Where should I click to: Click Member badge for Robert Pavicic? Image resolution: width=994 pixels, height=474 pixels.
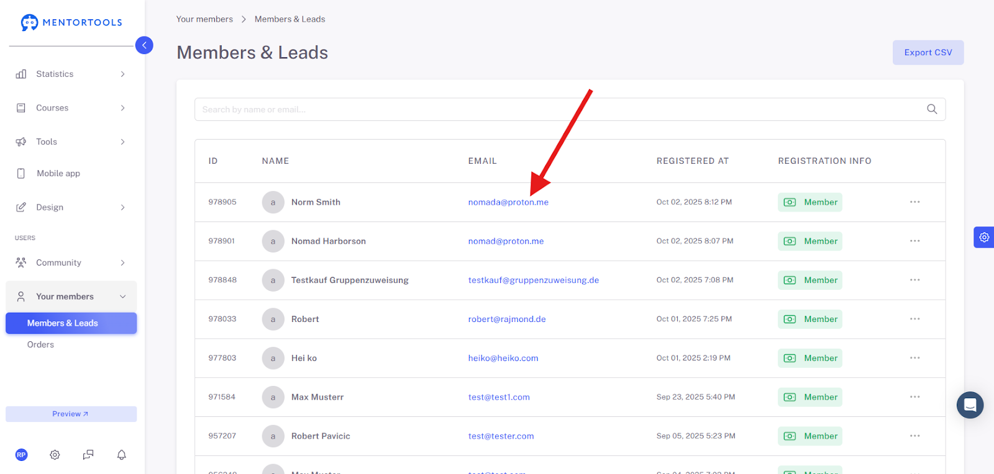coord(810,436)
